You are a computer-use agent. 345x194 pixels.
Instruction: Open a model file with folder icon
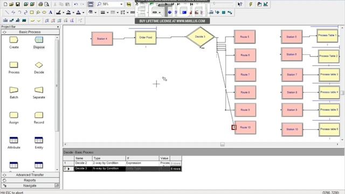click(x=11, y=4)
